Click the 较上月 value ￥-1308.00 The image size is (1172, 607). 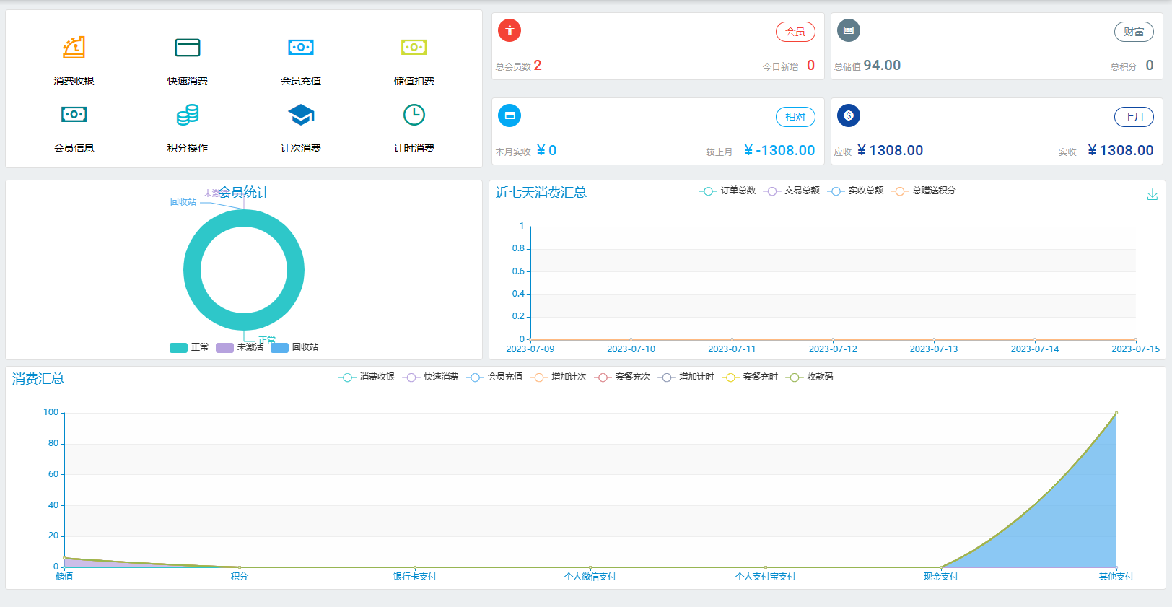(779, 150)
